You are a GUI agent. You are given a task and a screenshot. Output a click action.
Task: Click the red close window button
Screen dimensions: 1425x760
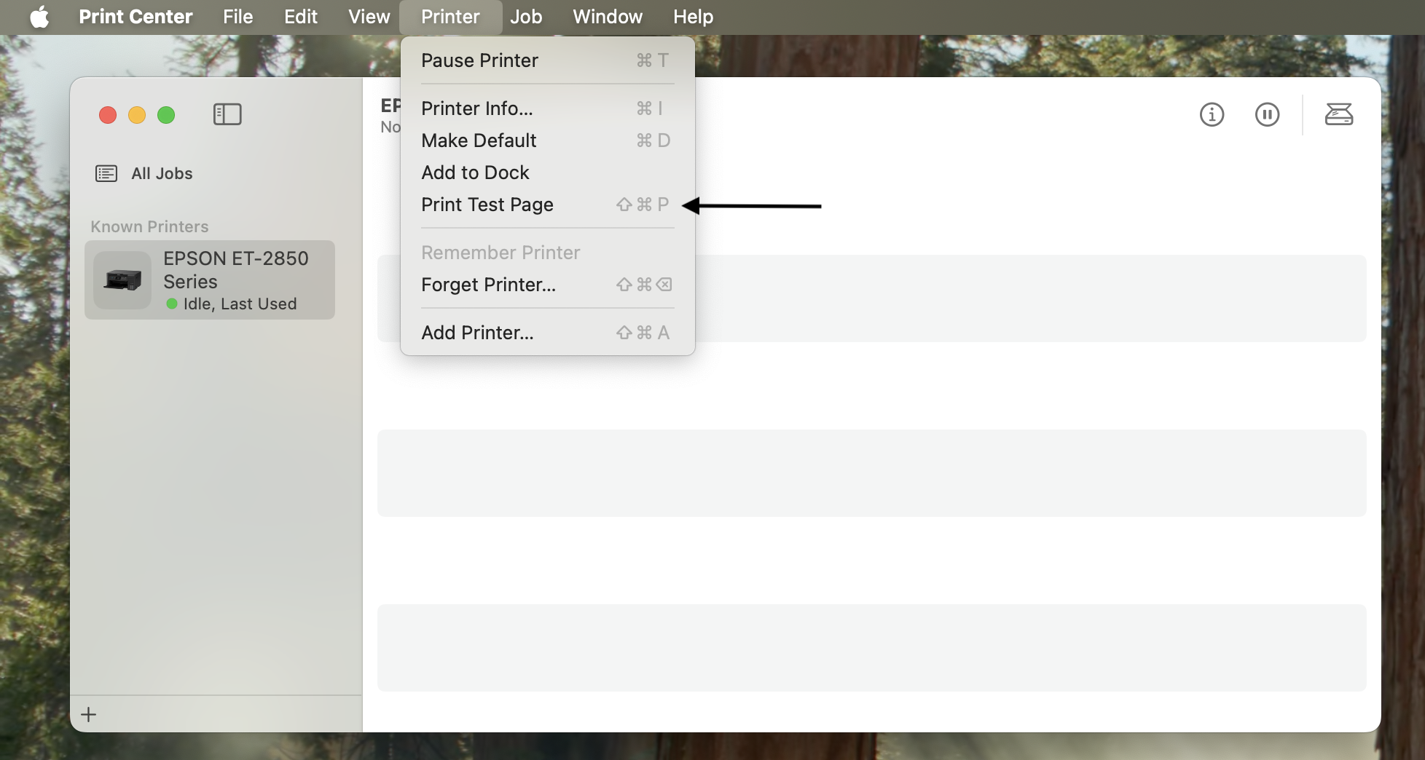pos(108,115)
